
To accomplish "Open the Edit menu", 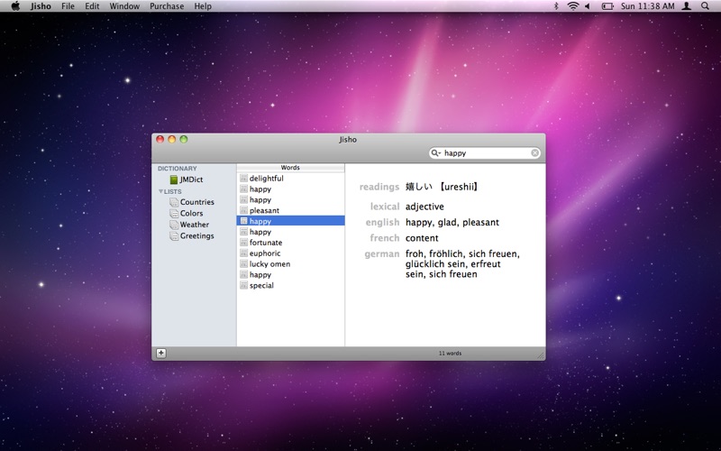I will coord(92,6).
